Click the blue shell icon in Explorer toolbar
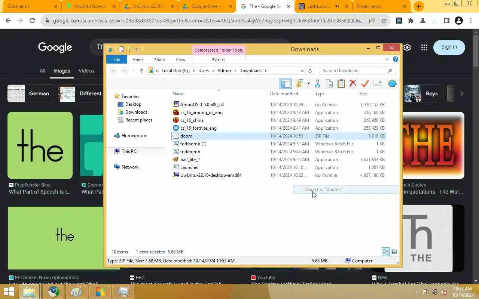This screenshot has width=479, height=299. click(392, 83)
